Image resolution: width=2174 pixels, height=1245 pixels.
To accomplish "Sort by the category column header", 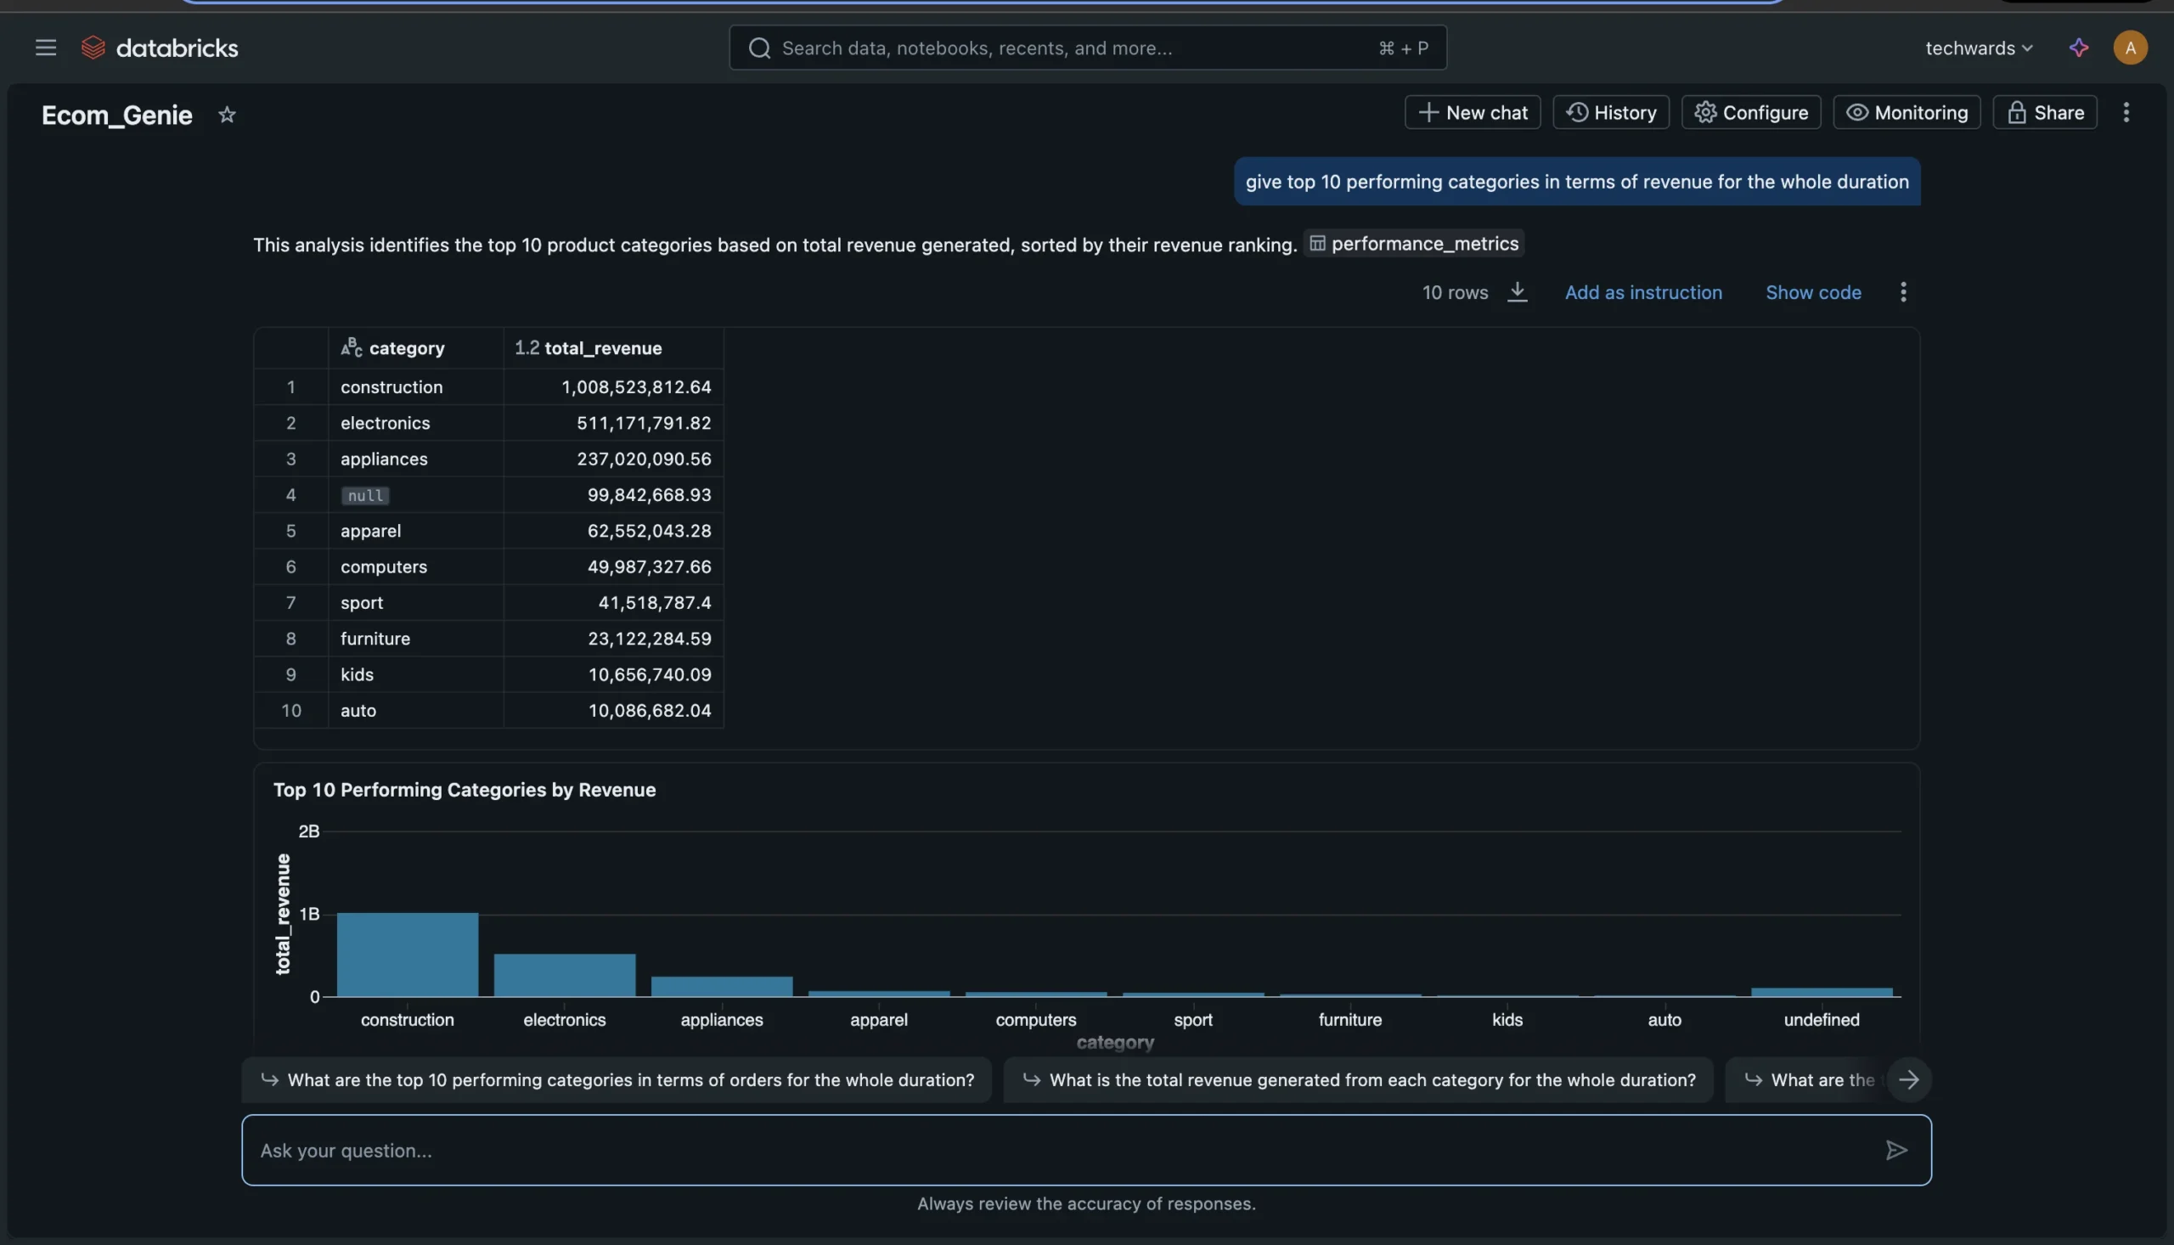I will coord(415,348).
